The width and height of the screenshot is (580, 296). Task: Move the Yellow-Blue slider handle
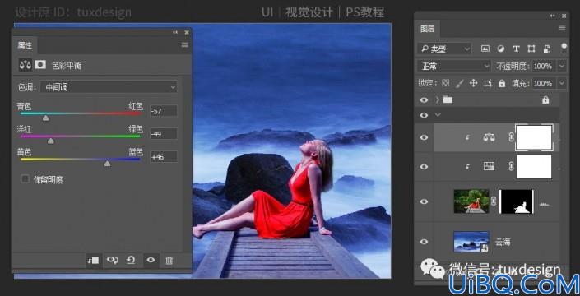107,164
